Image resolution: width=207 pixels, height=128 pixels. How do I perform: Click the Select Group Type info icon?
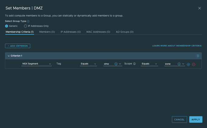(28, 21)
